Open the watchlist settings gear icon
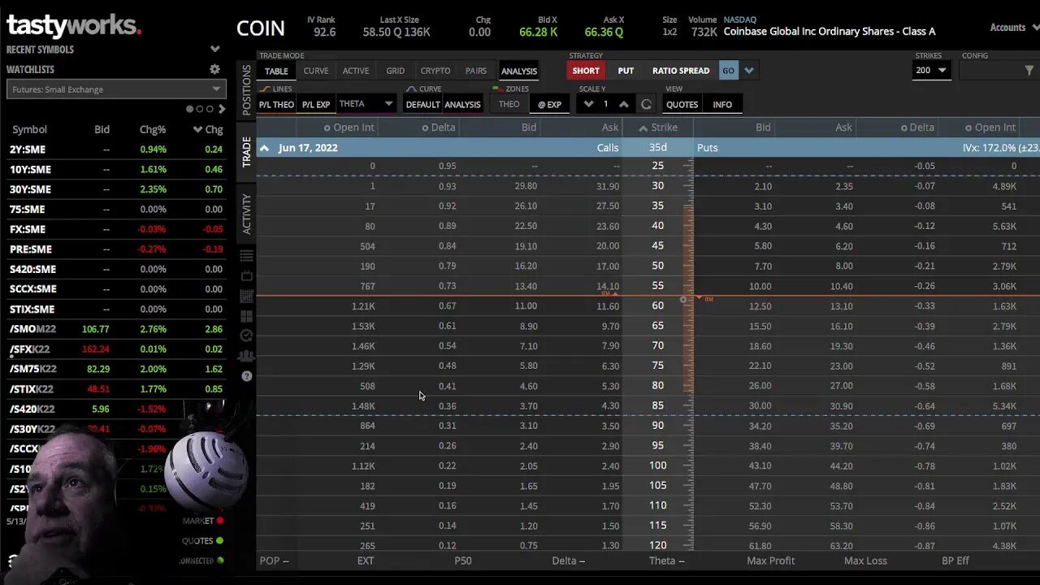1040x585 pixels. click(x=214, y=70)
